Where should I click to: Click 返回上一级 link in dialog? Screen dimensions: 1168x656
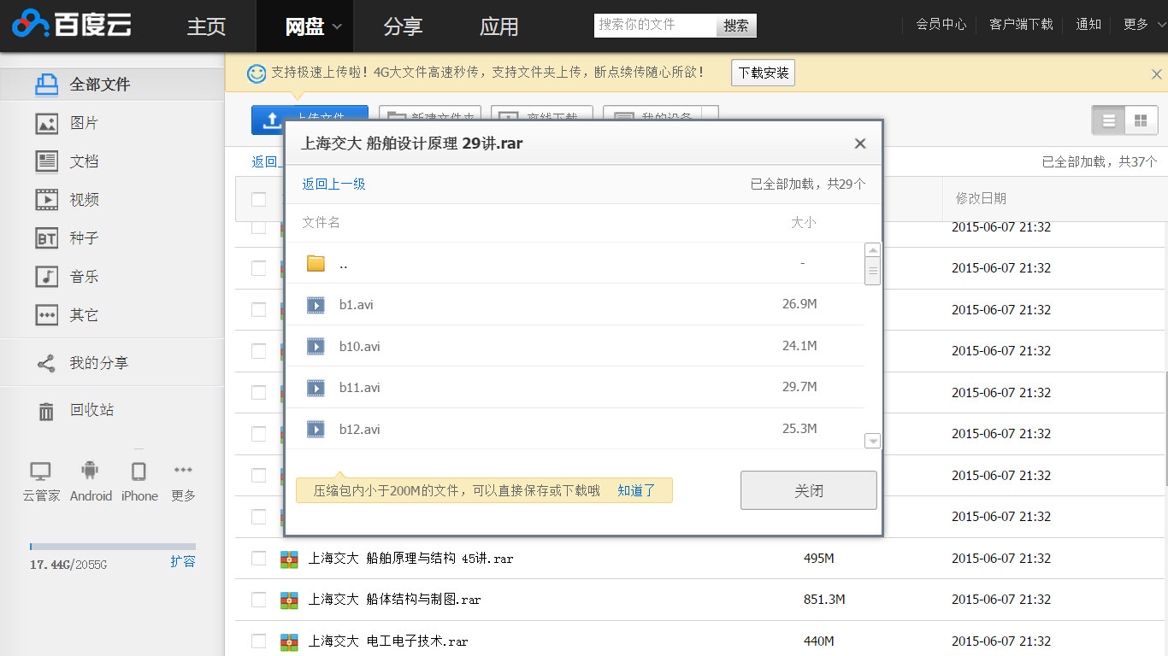point(333,184)
